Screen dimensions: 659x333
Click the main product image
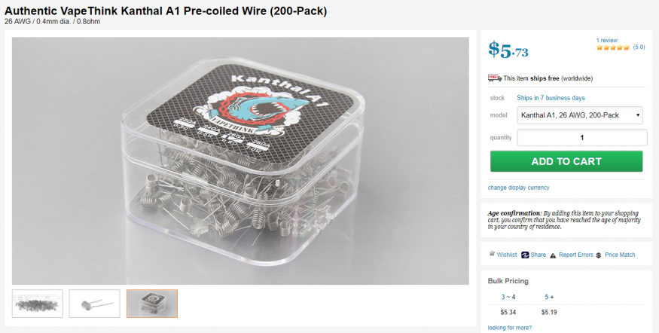[240, 160]
